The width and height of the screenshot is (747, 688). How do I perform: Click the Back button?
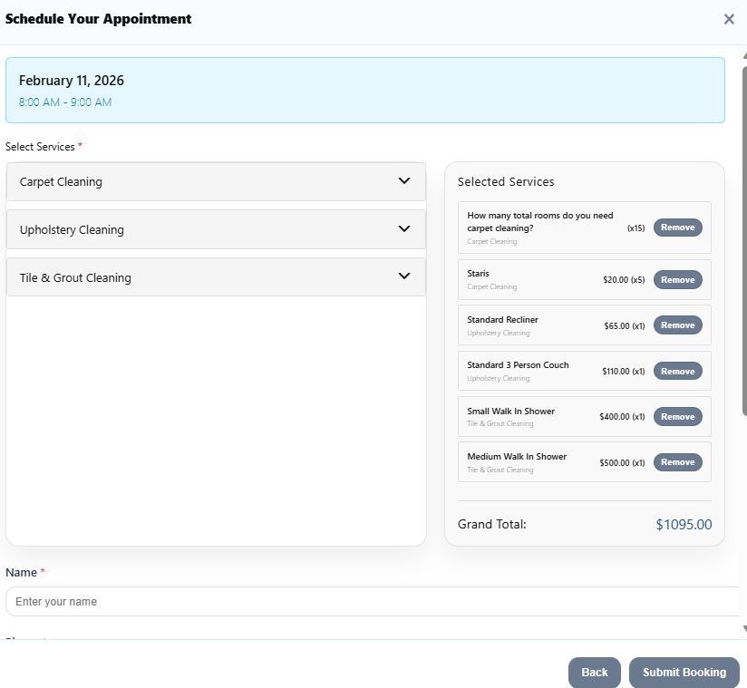594,673
